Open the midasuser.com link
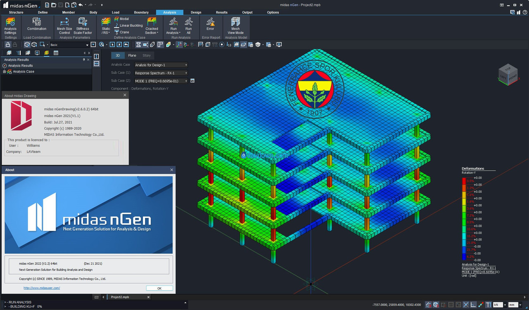The height and width of the screenshot is (310, 529). 42,288
